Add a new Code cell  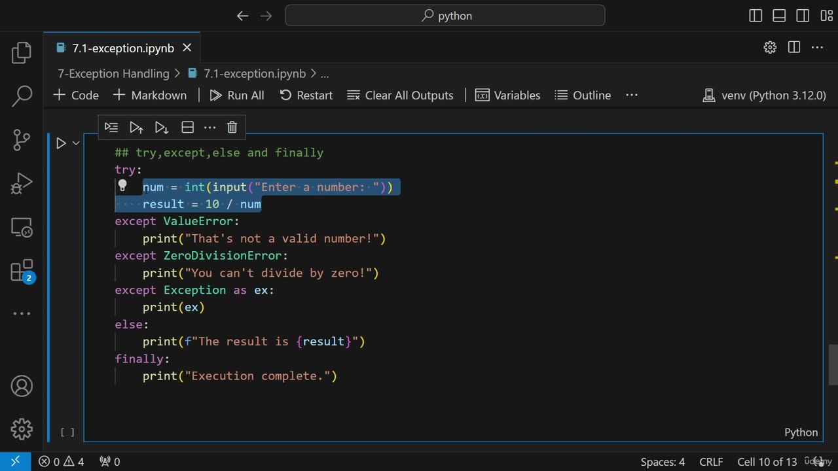point(76,95)
